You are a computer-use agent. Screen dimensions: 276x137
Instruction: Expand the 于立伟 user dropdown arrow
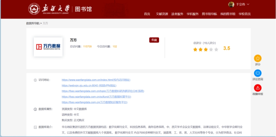[x=248, y=5]
